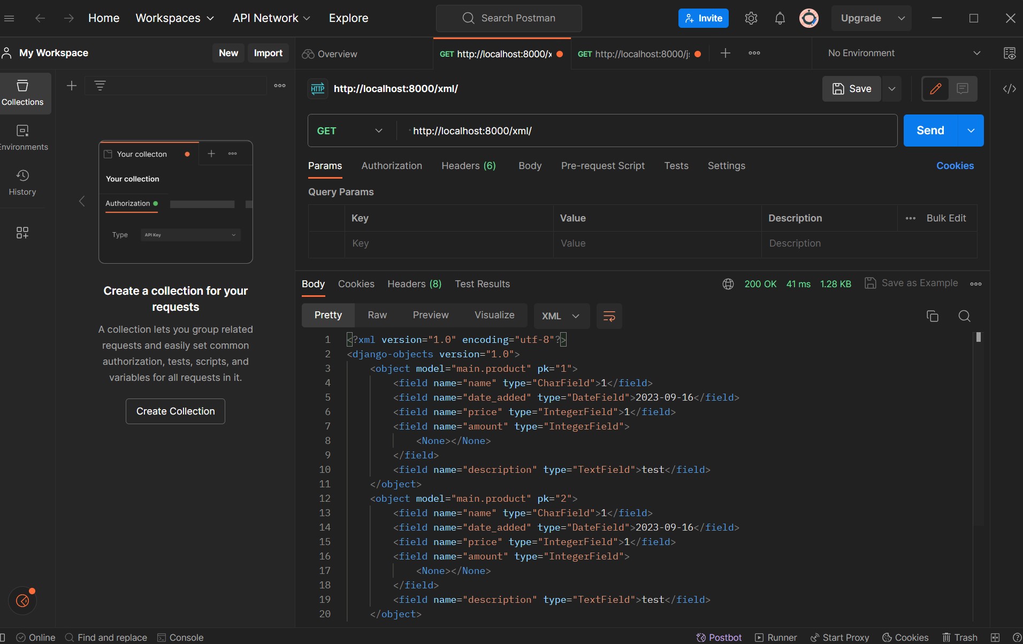Open the configure workspace sidebar icon
This screenshot has height=644, width=1023.
pos(22,233)
